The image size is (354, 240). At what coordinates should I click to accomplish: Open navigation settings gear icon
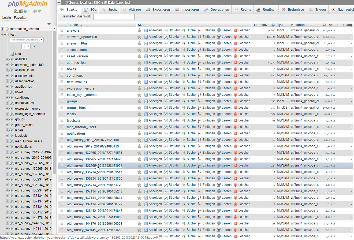35,11
